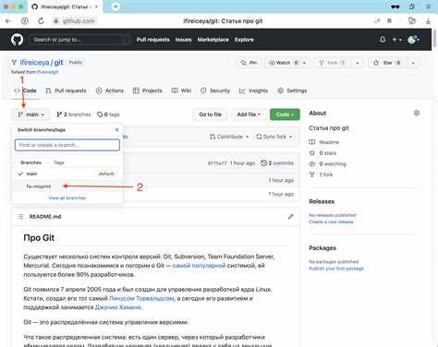The width and height of the screenshot is (438, 347).
Task: Click the Watch button
Action: click(284, 63)
